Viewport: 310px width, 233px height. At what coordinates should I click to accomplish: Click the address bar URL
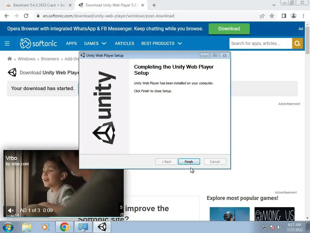(109, 16)
